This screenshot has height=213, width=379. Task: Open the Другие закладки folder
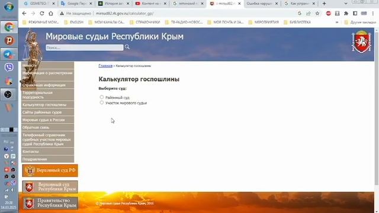point(361,22)
